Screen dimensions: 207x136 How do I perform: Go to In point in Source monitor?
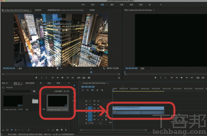[x=53, y=78]
